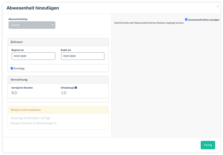Click the Fertig button

point(208,145)
